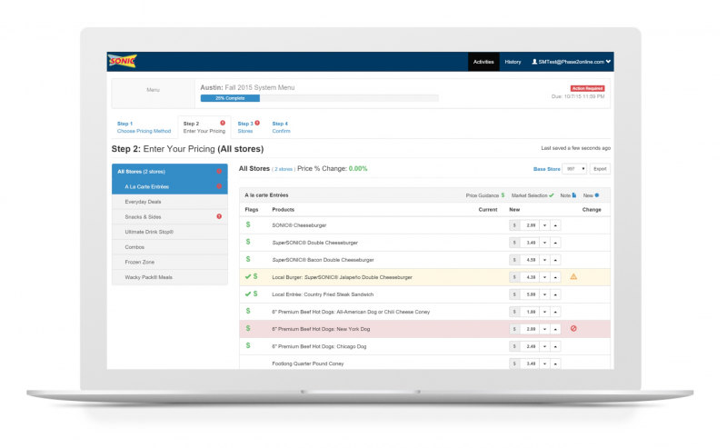
Task: Decrease price of SONIC Cheeseburger
Action: [x=544, y=225]
